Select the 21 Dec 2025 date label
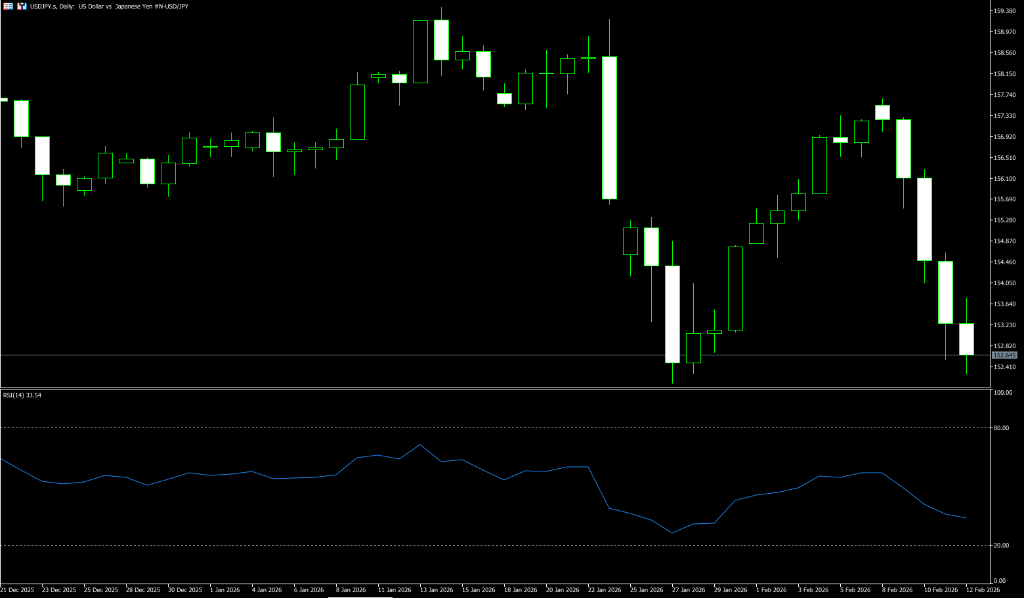This screenshot has height=598, width=1024. pos(18,590)
